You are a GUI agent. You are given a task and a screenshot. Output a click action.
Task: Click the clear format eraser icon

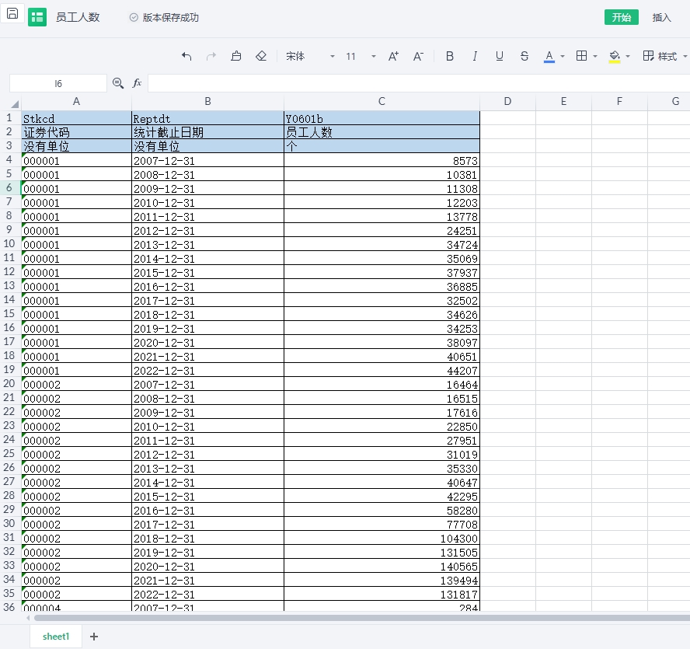261,56
